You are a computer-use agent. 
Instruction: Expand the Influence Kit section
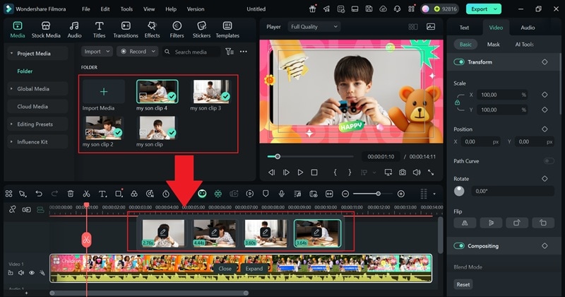point(37,142)
